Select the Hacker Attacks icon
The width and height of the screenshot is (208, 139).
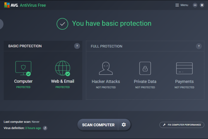point(106,68)
